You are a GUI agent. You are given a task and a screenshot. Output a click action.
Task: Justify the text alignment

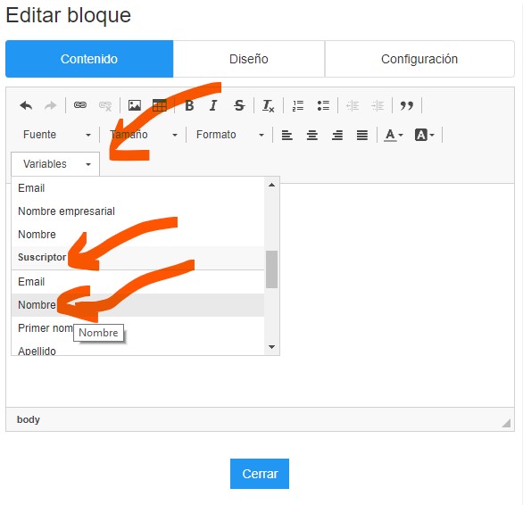362,135
